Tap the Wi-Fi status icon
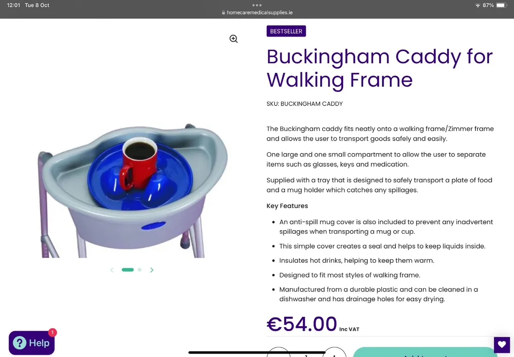The width and height of the screenshot is (514, 357). (x=478, y=5)
